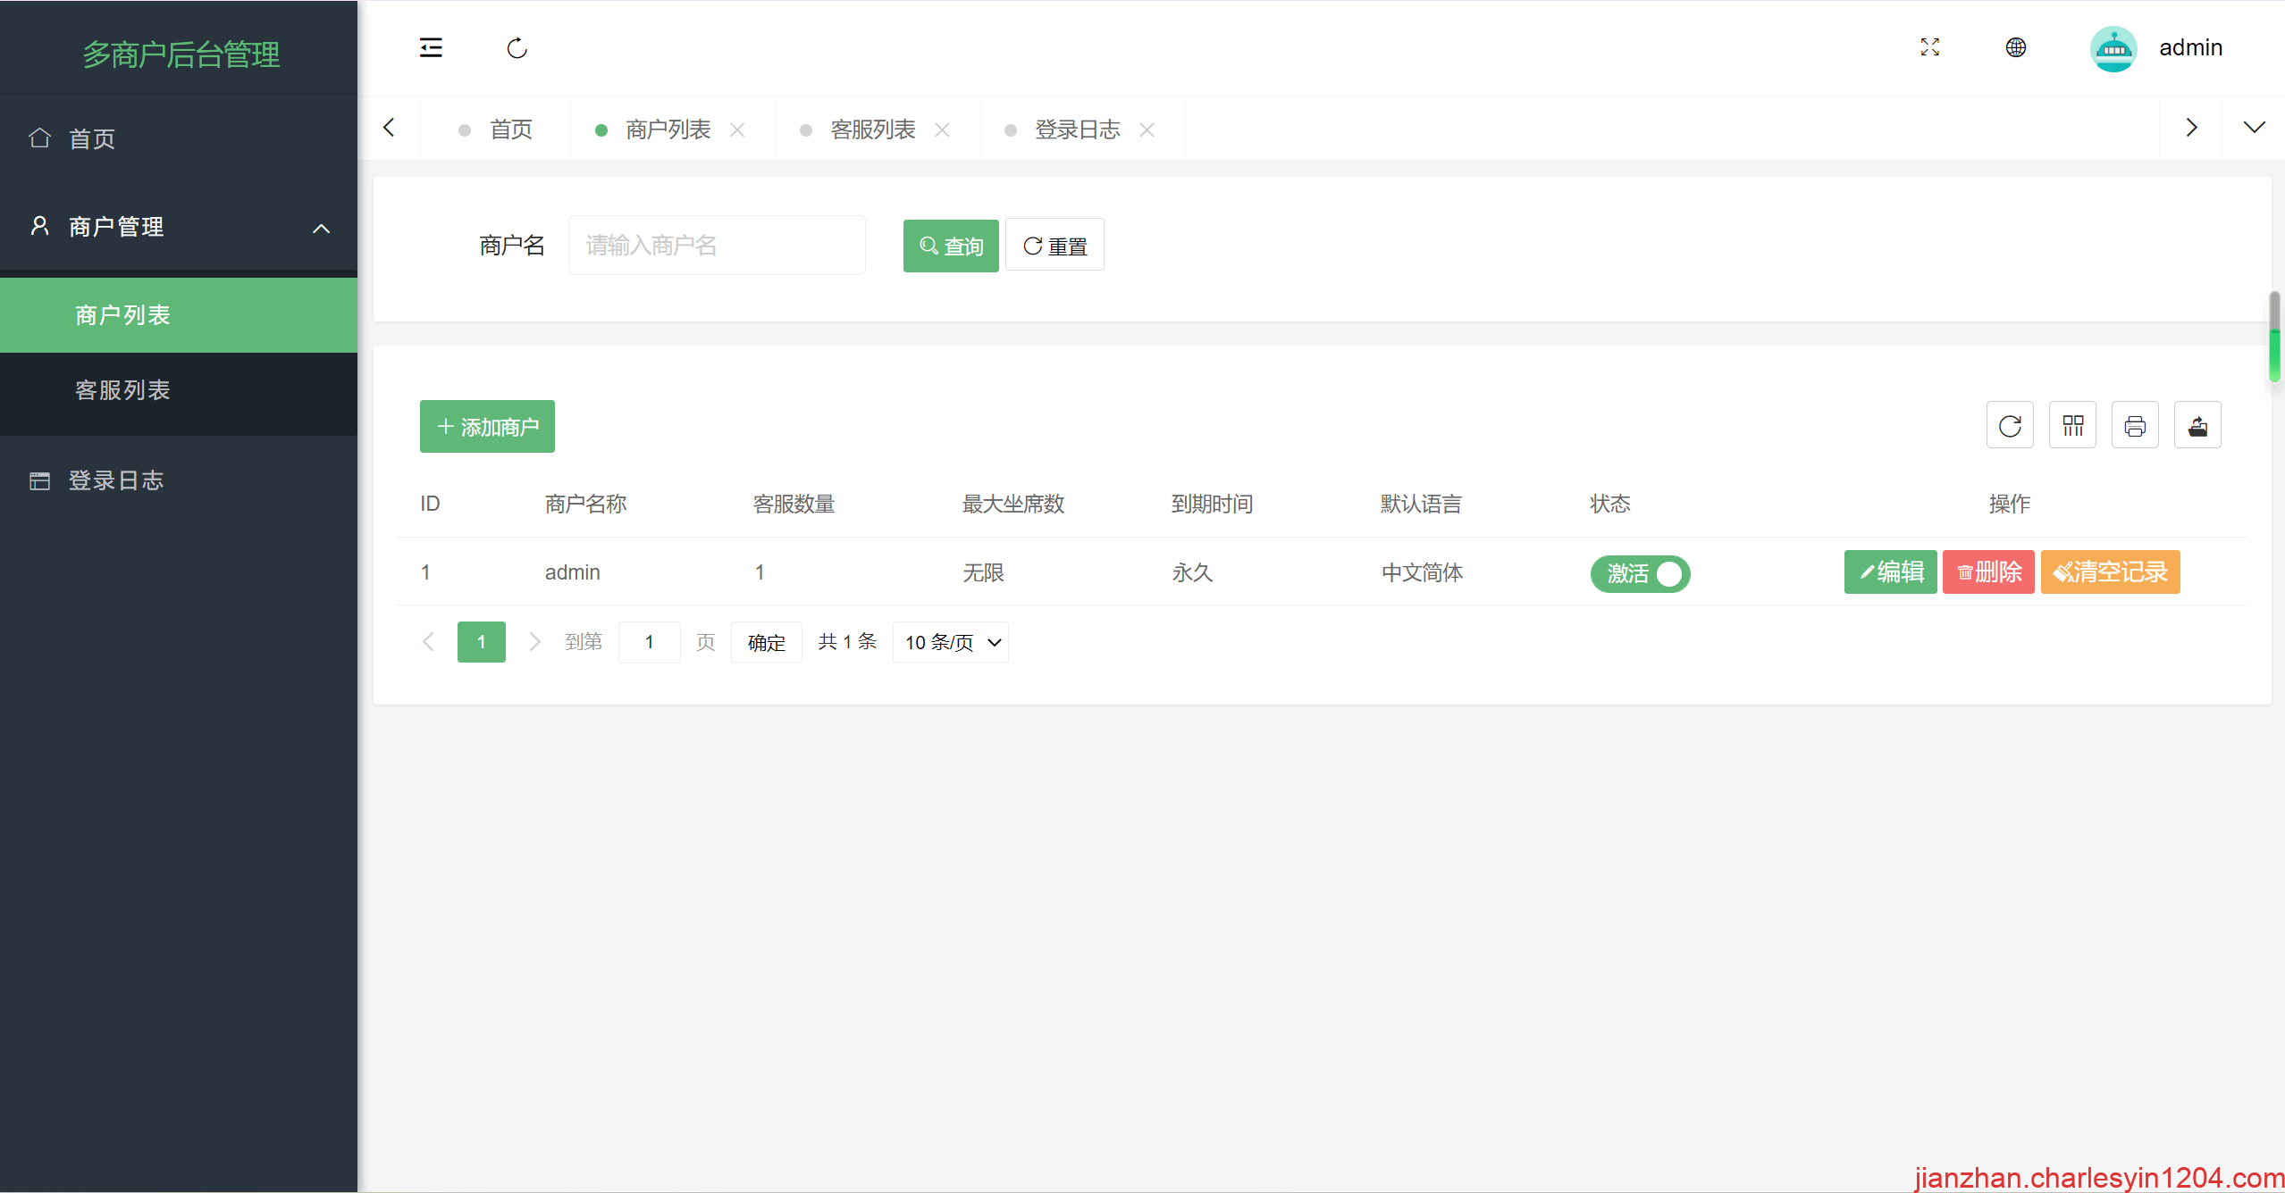Switch to the 首页 tab
Viewport: 2285px width, 1193px height.
[x=496, y=129]
